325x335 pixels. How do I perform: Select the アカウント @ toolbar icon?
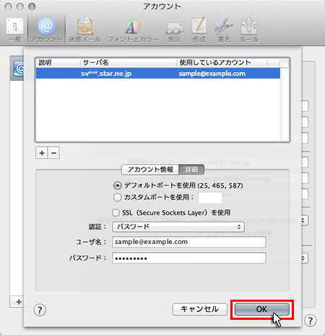[46, 30]
